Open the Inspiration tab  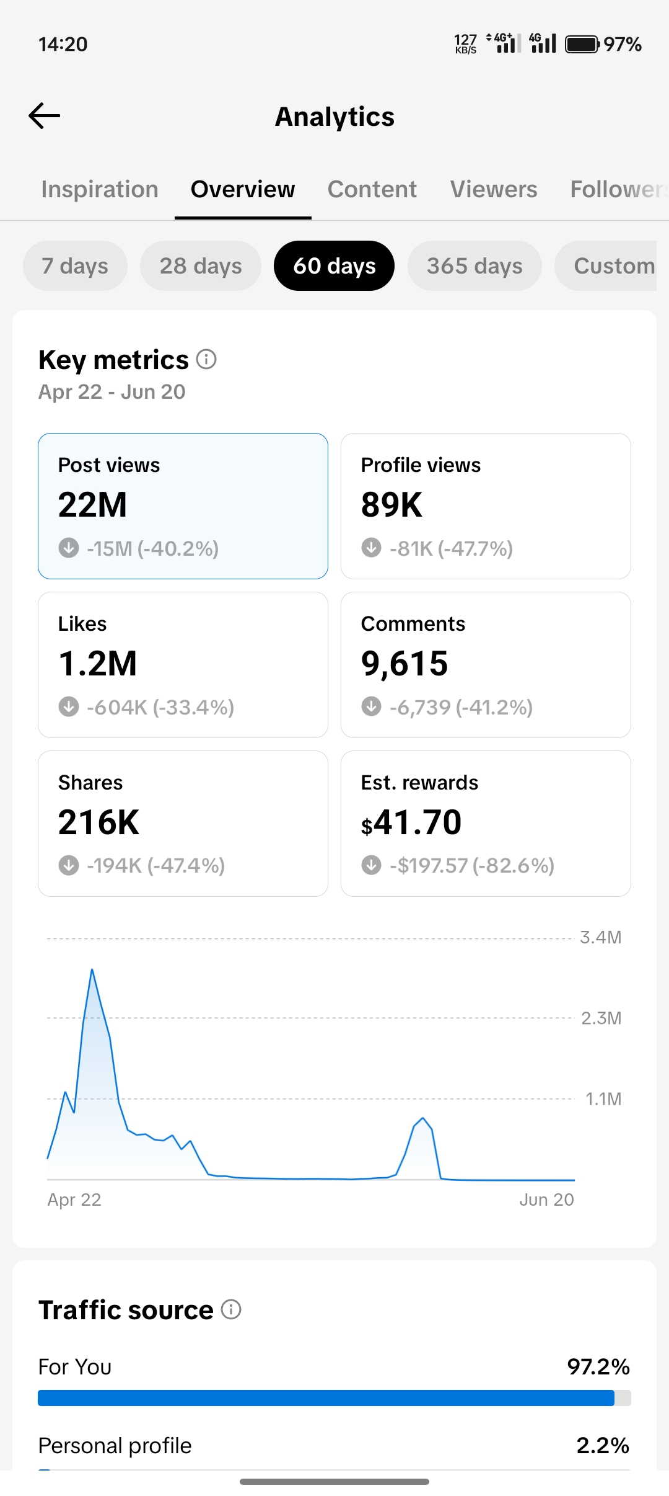coord(100,189)
